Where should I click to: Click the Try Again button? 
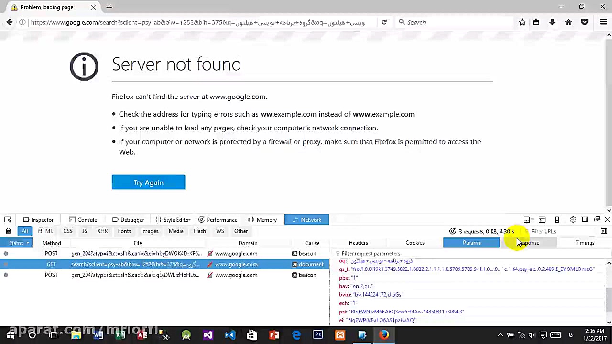point(148,183)
